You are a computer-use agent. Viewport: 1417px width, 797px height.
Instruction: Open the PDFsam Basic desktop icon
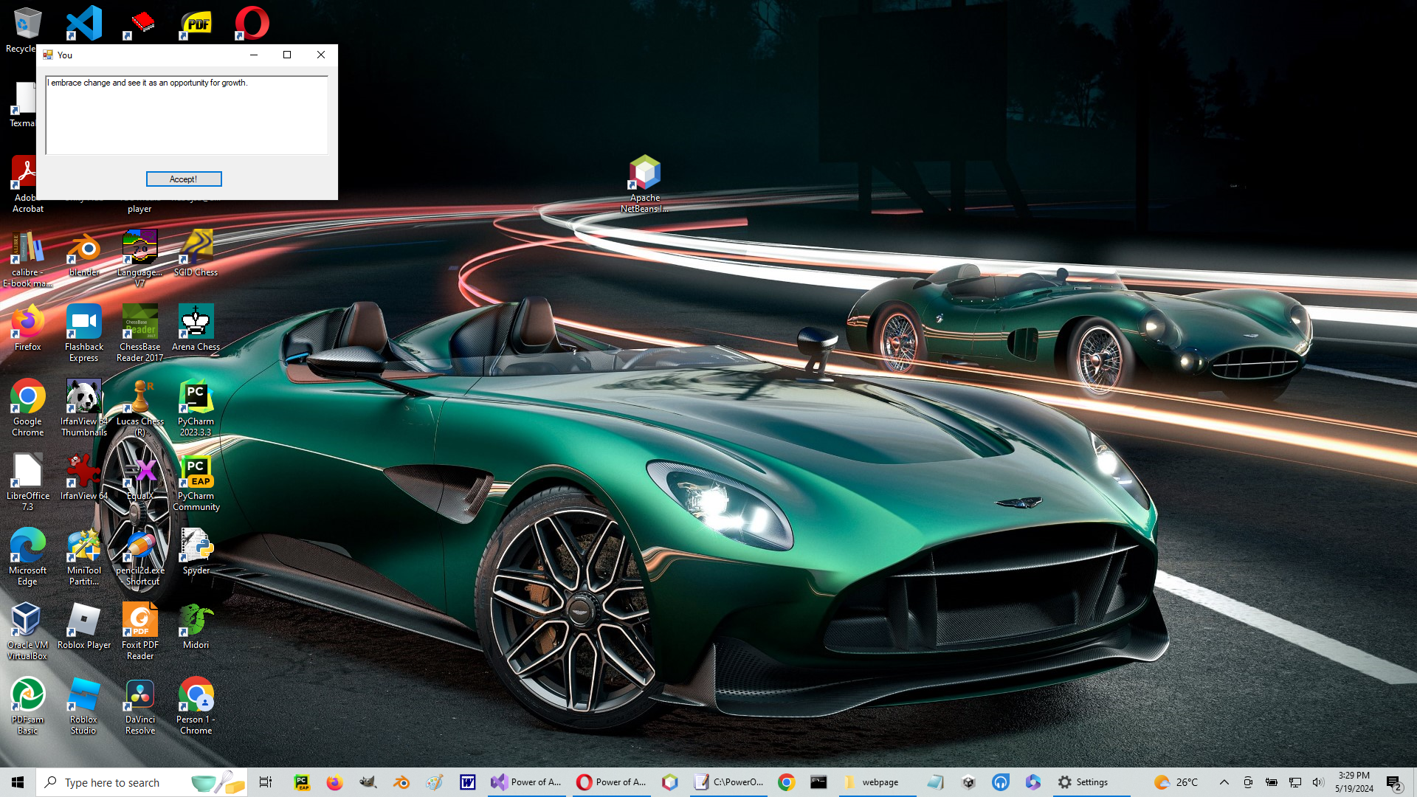click(x=27, y=705)
